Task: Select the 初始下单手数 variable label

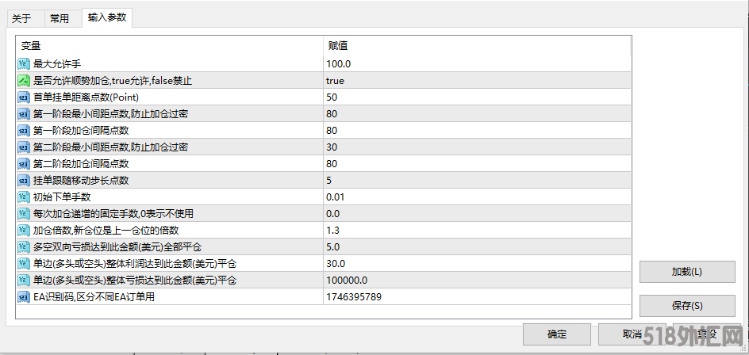Action: point(62,197)
